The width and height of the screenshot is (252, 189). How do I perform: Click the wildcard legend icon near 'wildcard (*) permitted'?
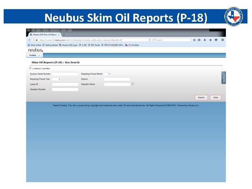pyautogui.click(x=30, y=68)
